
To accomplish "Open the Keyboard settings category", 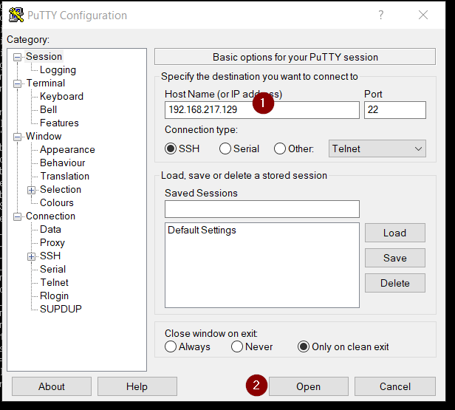I will 61,96.
